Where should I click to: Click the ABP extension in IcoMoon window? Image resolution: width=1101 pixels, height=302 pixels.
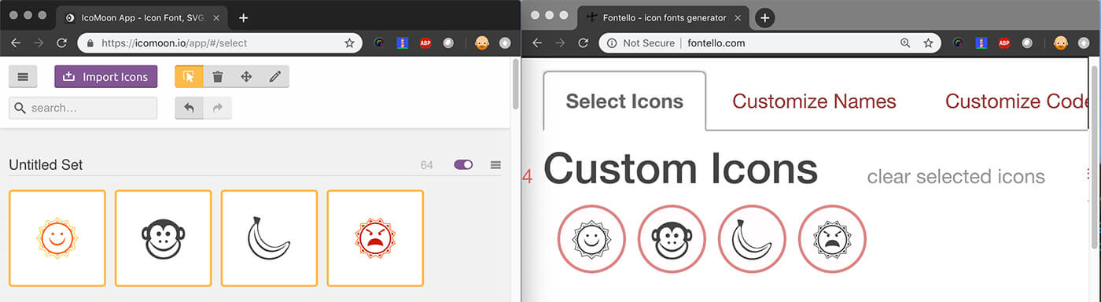click(425, 43)
